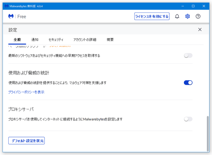Click デフォルト設定を復元 button
This screenshot has width=212, height=155.
click(x=26, y=140)
